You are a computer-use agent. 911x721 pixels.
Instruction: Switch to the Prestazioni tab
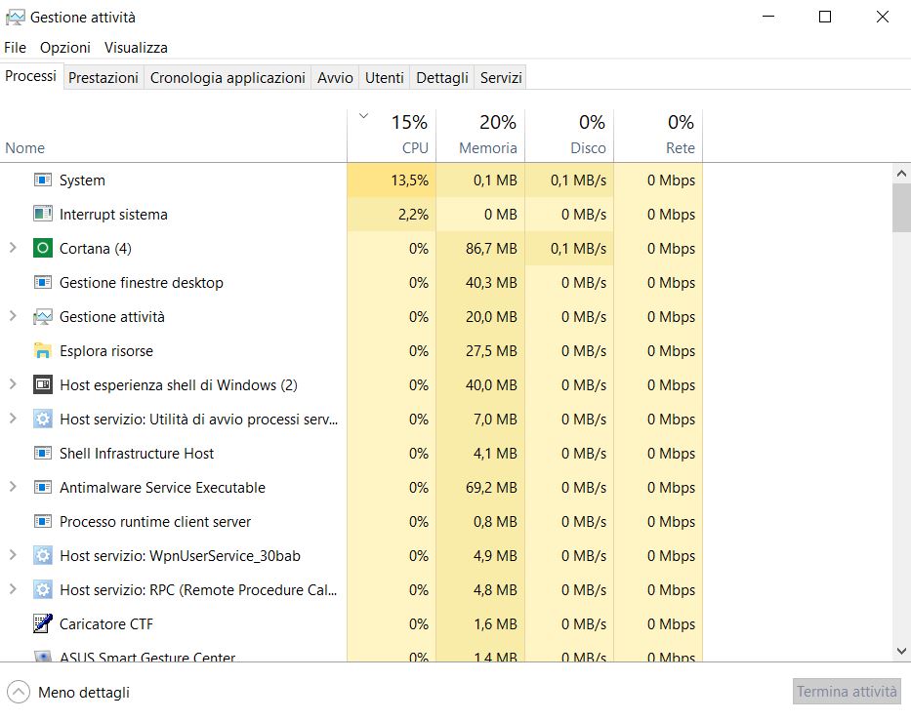click(x=104, y=78)
